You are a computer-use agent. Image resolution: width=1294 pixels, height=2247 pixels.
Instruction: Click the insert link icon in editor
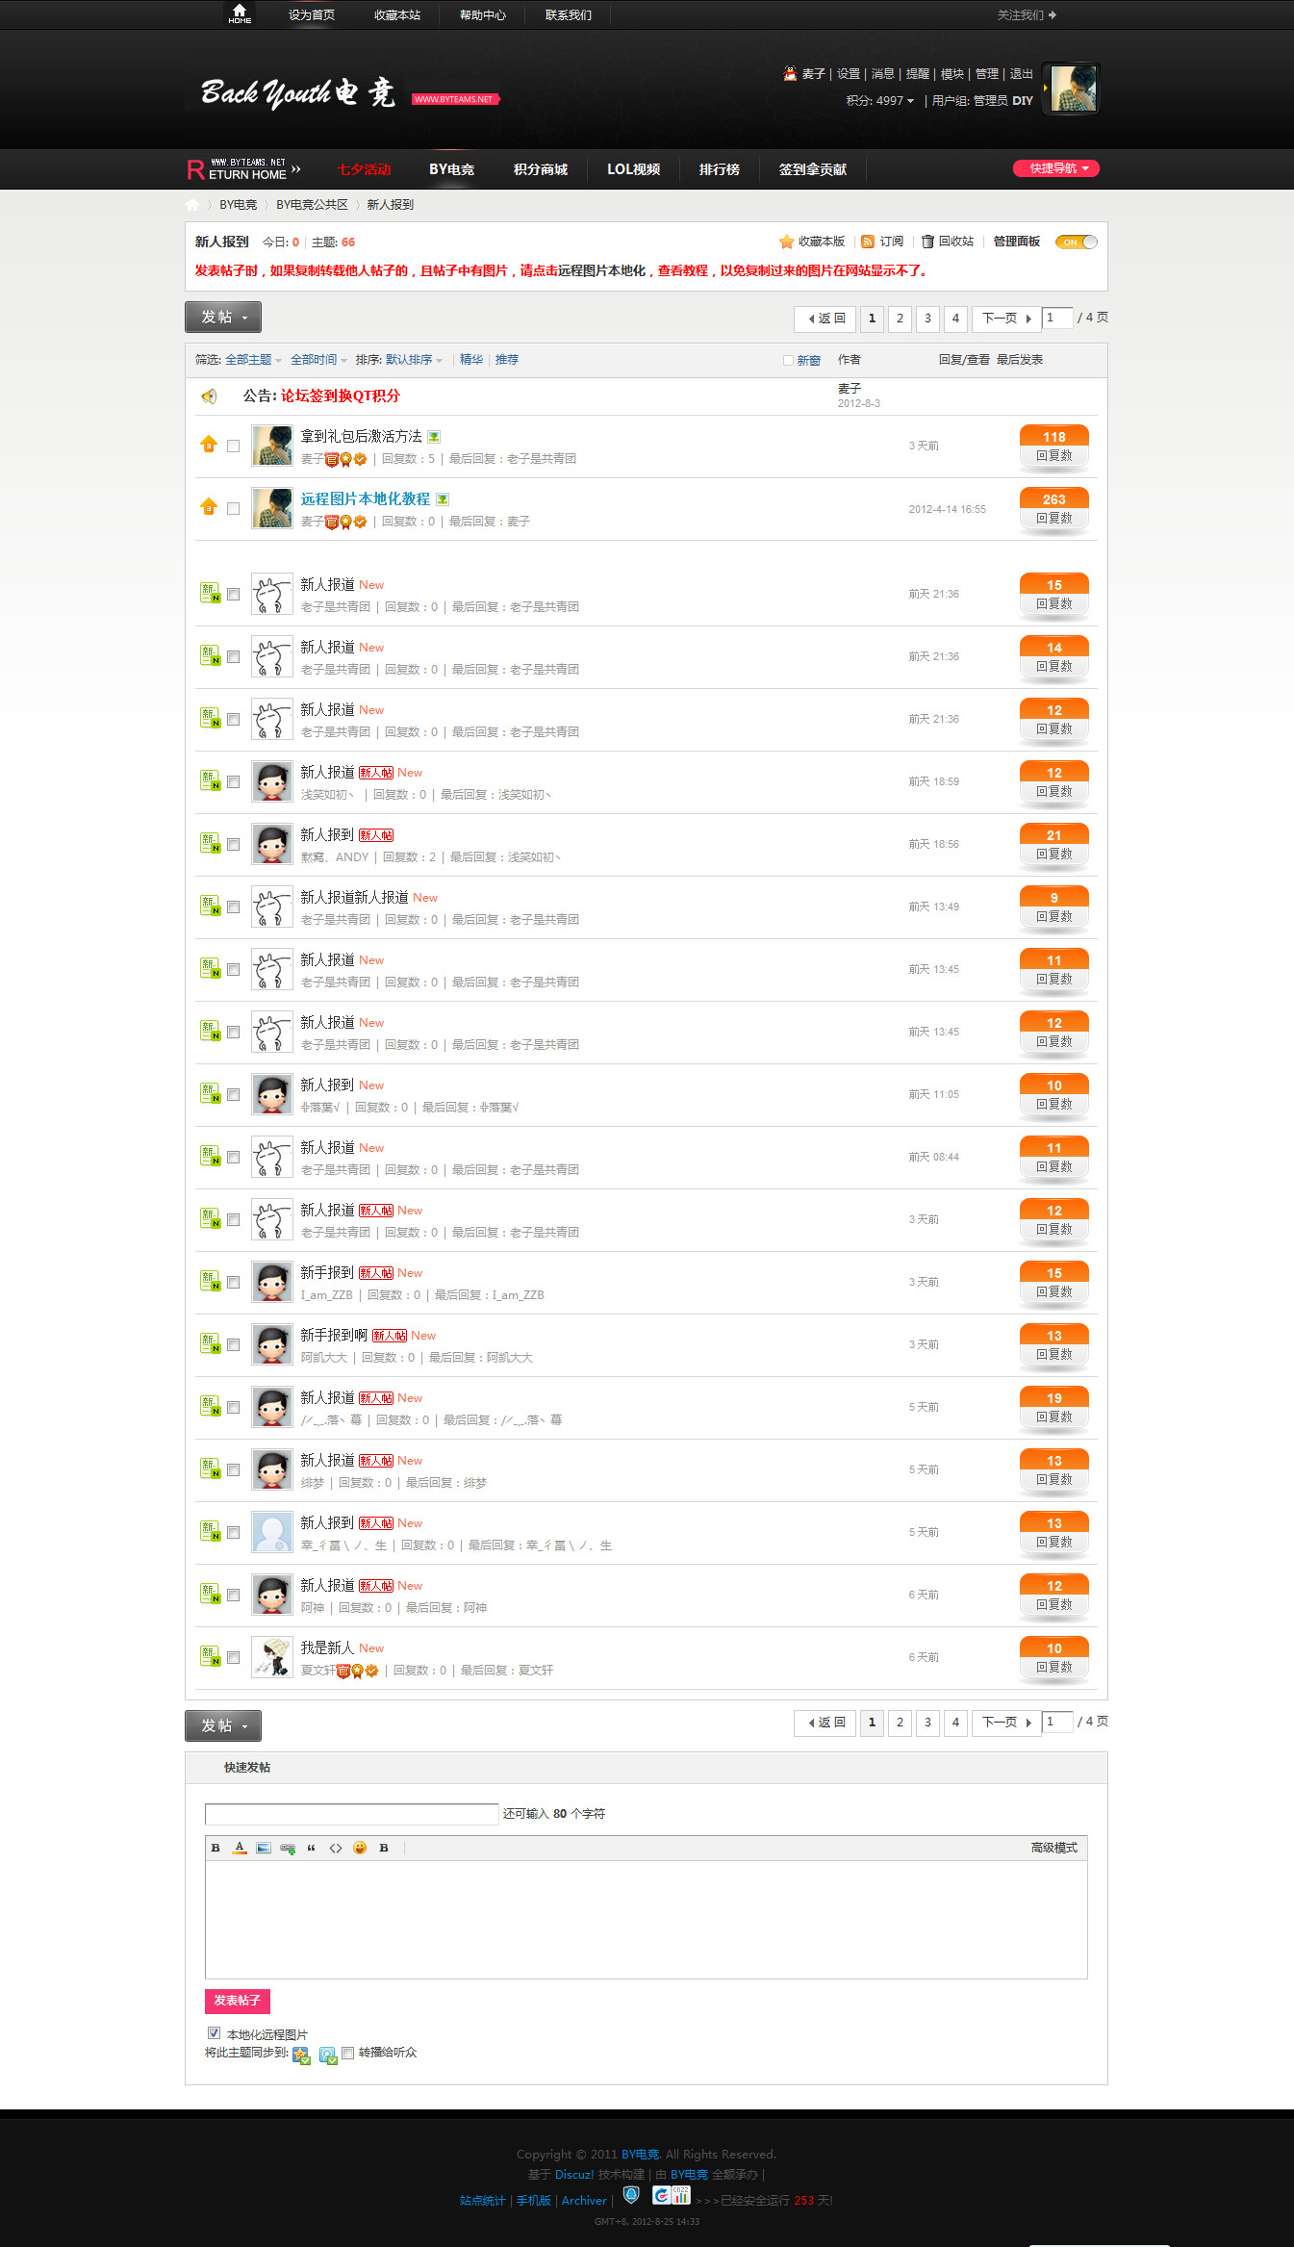(x=288, y=1848)
